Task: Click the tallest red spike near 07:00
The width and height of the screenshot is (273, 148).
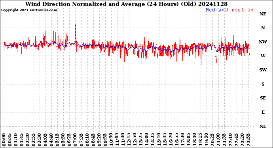Action: pyautogui.click(x=76, y=33)
